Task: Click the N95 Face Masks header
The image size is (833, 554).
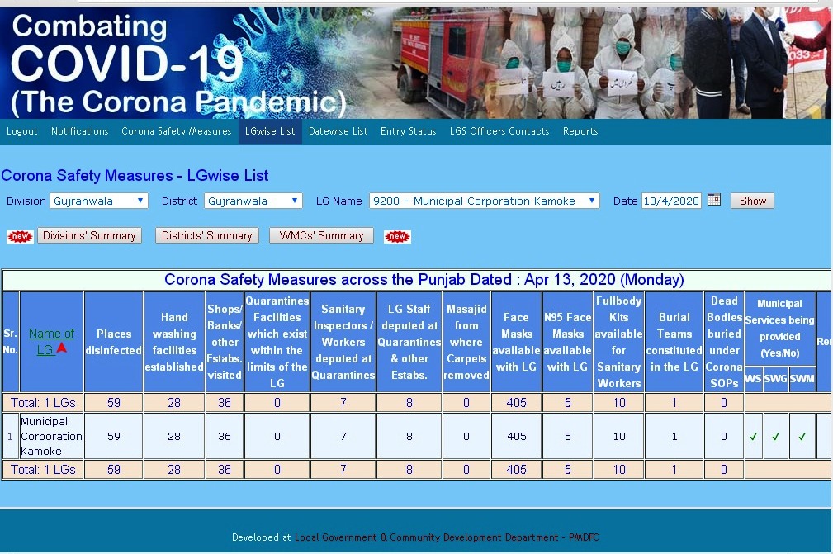Action: click(x=567, y=342)
